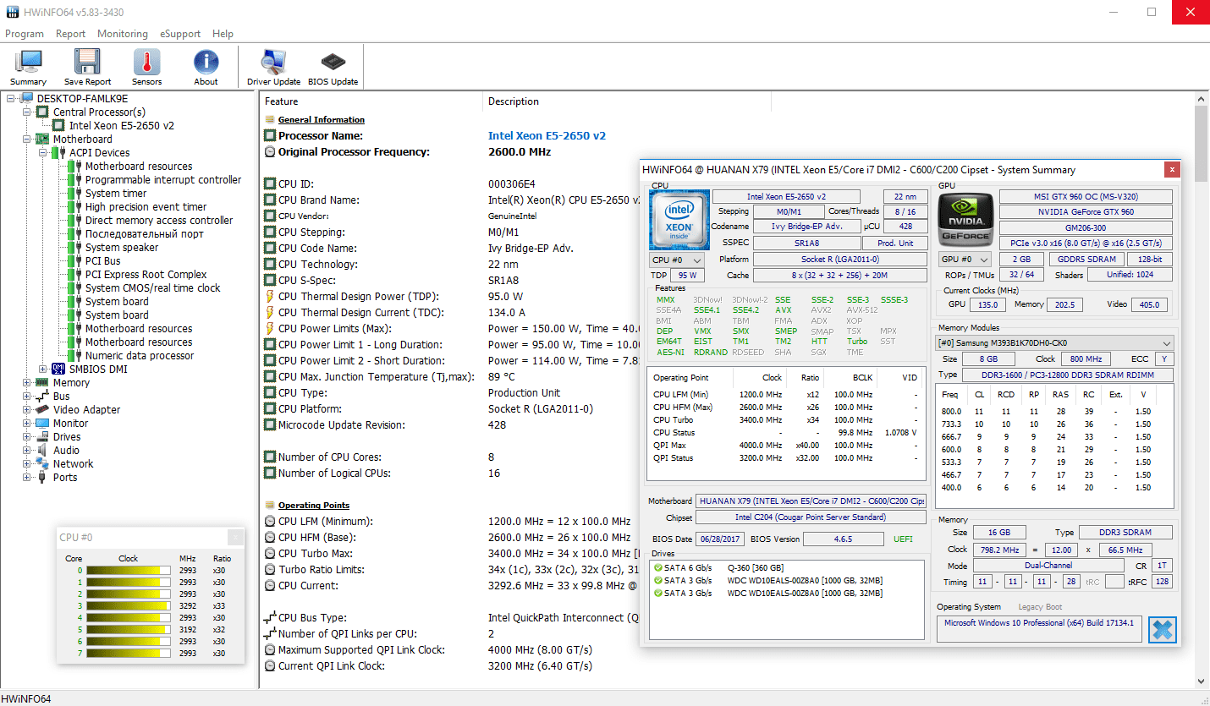
Task: Click the Intel Xeon inside logo
Action: point(679,218)
